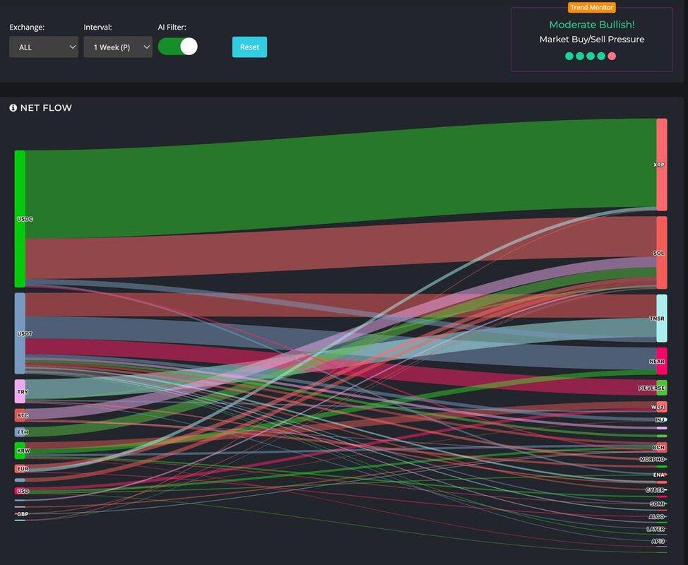Click the BTC source node
The height and width of the screenshot is (565, 688).
pyautogui.click(x=20, y=415)
